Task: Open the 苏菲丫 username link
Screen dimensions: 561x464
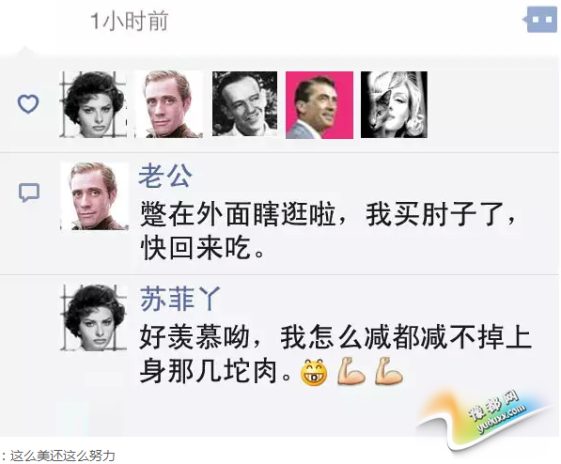Action: (x=180, y=299)
